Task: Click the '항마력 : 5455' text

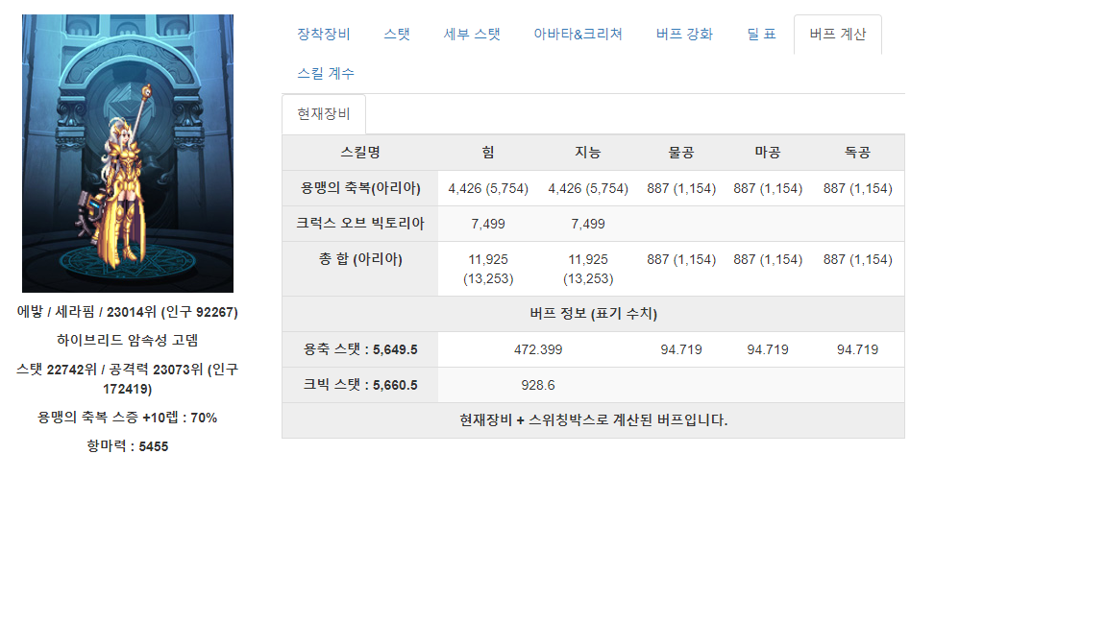Action: click(x=128, y=446)
